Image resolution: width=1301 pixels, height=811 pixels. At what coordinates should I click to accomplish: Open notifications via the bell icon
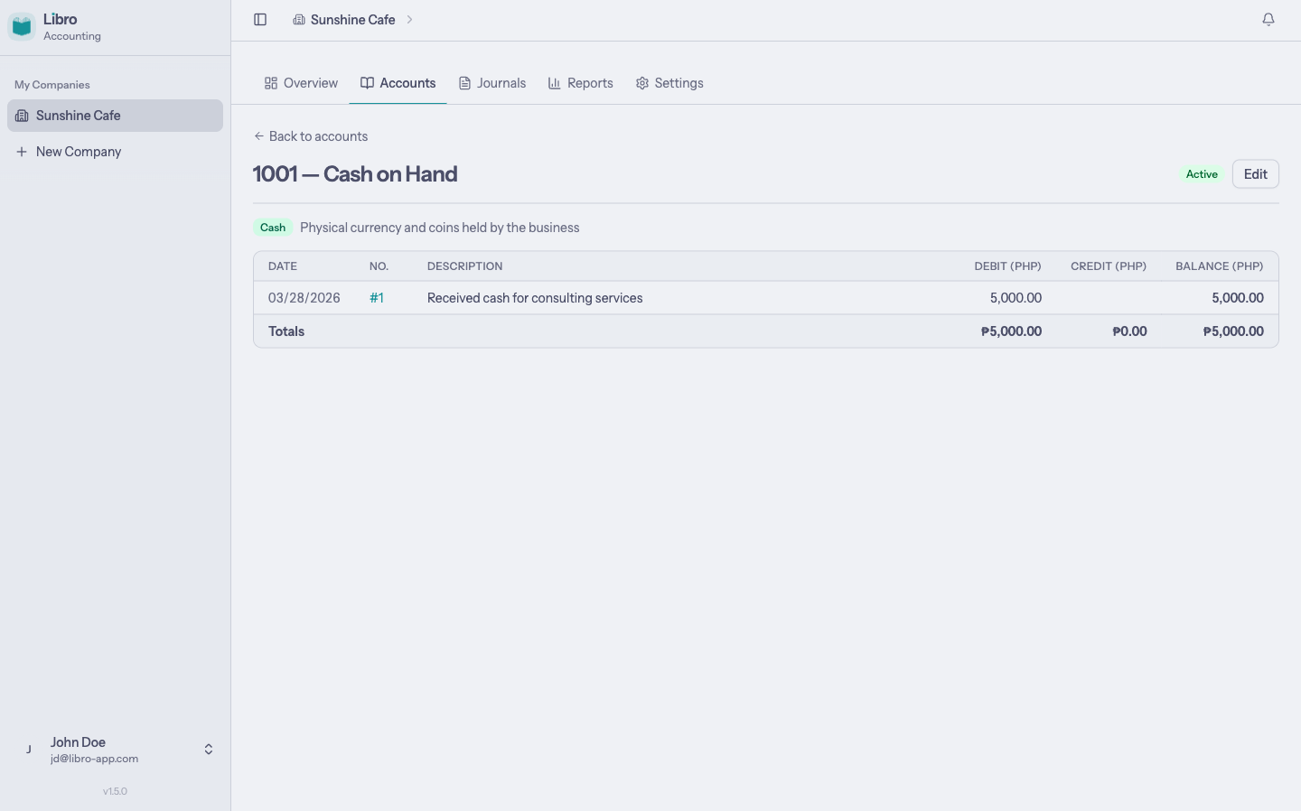tap(1268, 18)
